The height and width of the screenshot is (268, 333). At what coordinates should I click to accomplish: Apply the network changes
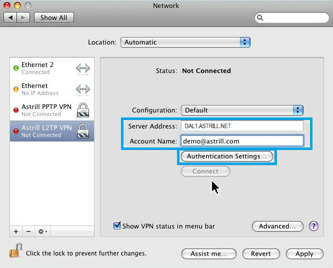(304, 254)
